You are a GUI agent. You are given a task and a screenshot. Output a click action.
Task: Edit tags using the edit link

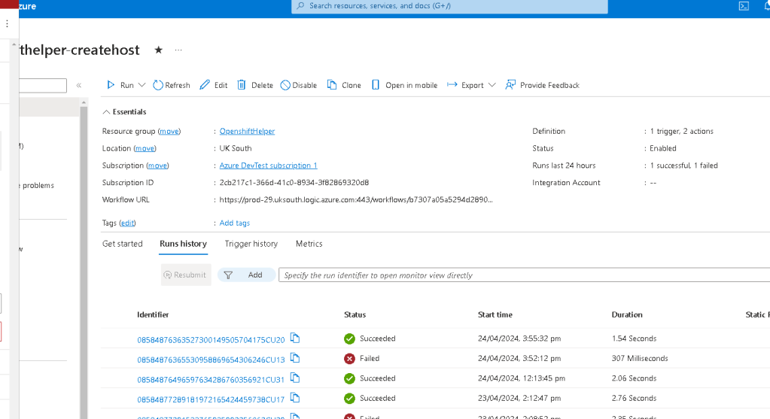click(x=127, y=223)
